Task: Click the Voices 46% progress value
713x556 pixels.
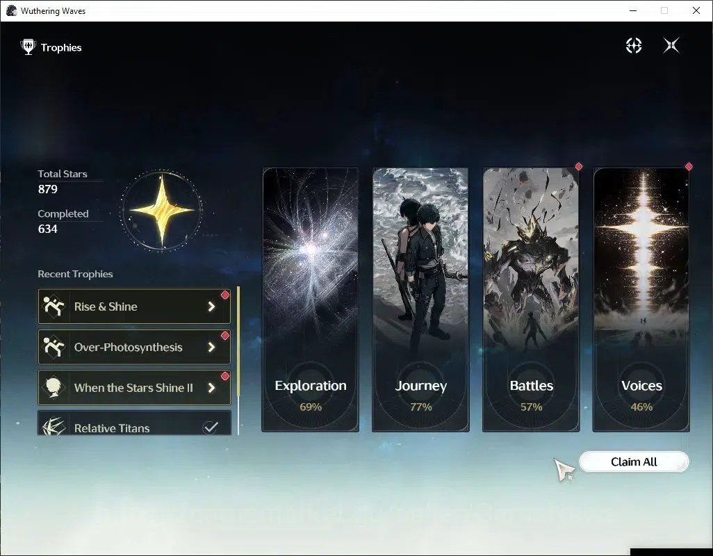Action: [x=641, y=407]
